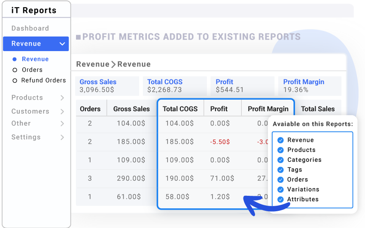Open the Dashboard menu item
This screenshot has height=228, width=365.
pyautogui.click(x=30, y=28)
